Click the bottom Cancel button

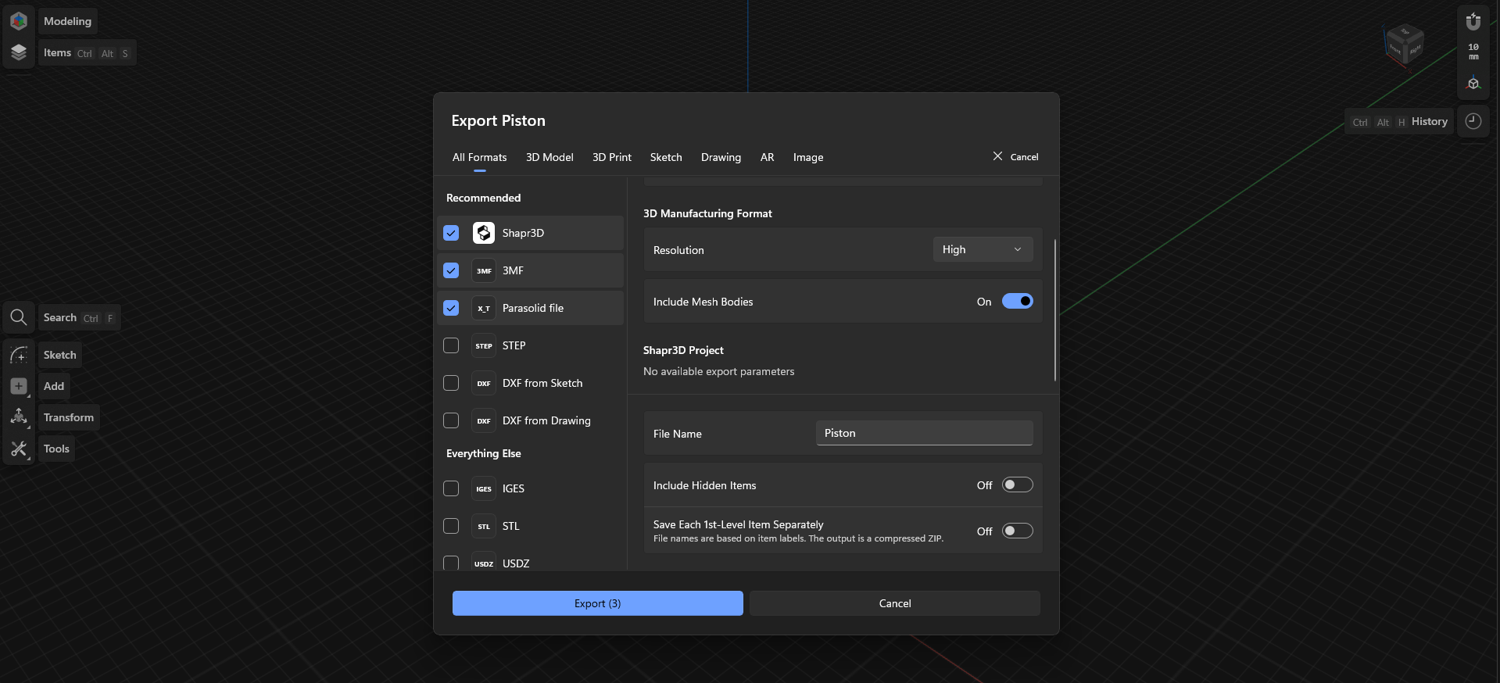[895, 603]
